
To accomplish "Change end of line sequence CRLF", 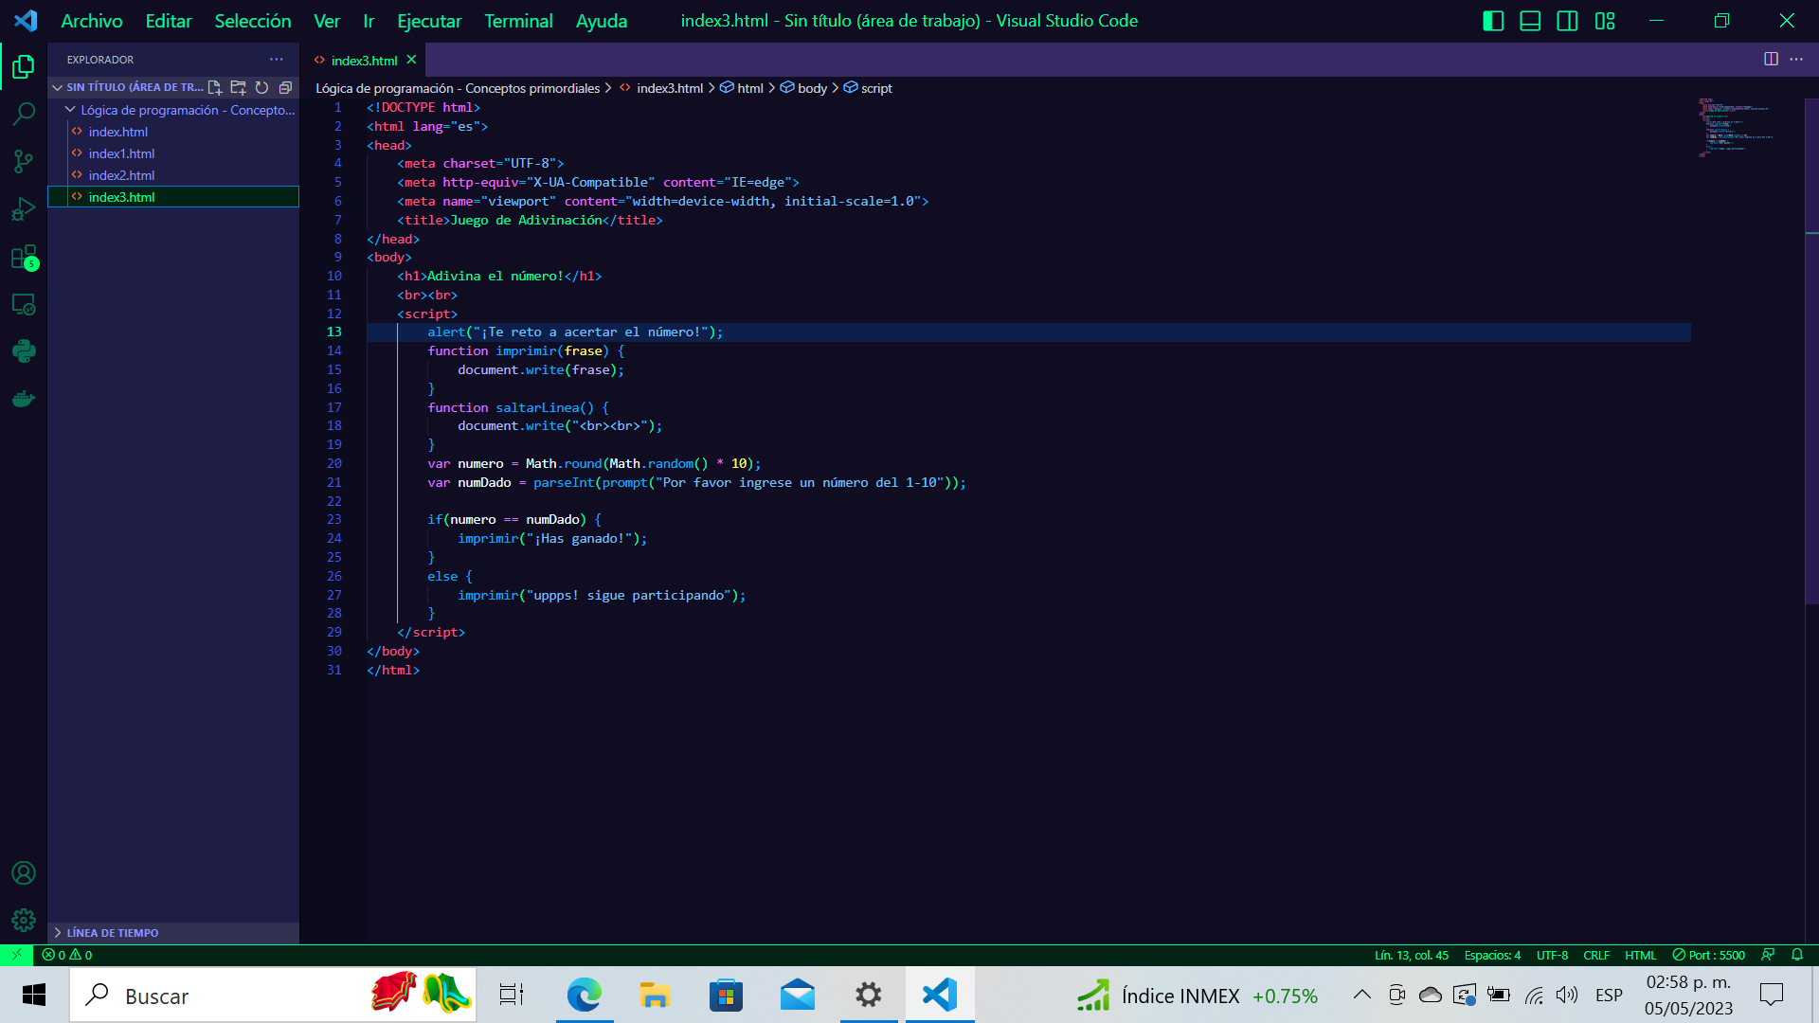I will pos(1596,955).
